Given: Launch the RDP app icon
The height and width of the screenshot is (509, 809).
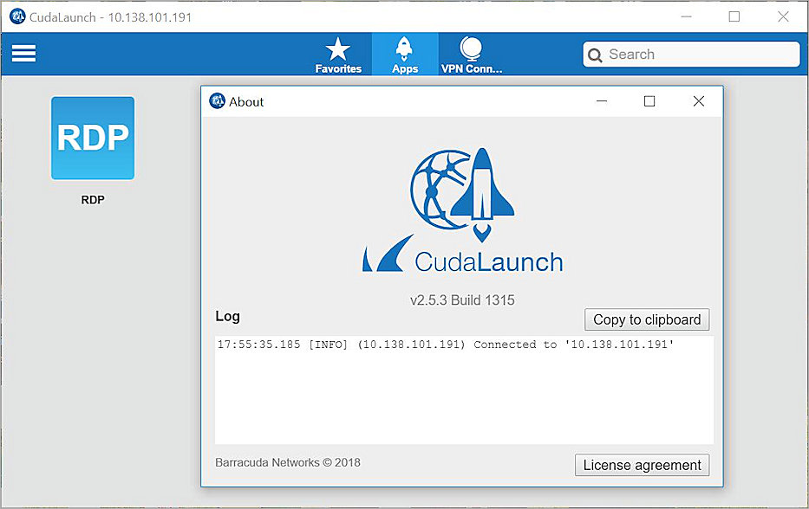Looking at the screenshot, I should [x=92, y=139].
